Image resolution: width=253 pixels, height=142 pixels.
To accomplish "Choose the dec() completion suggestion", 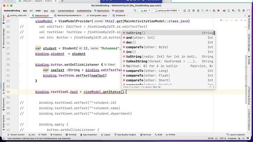I will click(x=168, y=42).
